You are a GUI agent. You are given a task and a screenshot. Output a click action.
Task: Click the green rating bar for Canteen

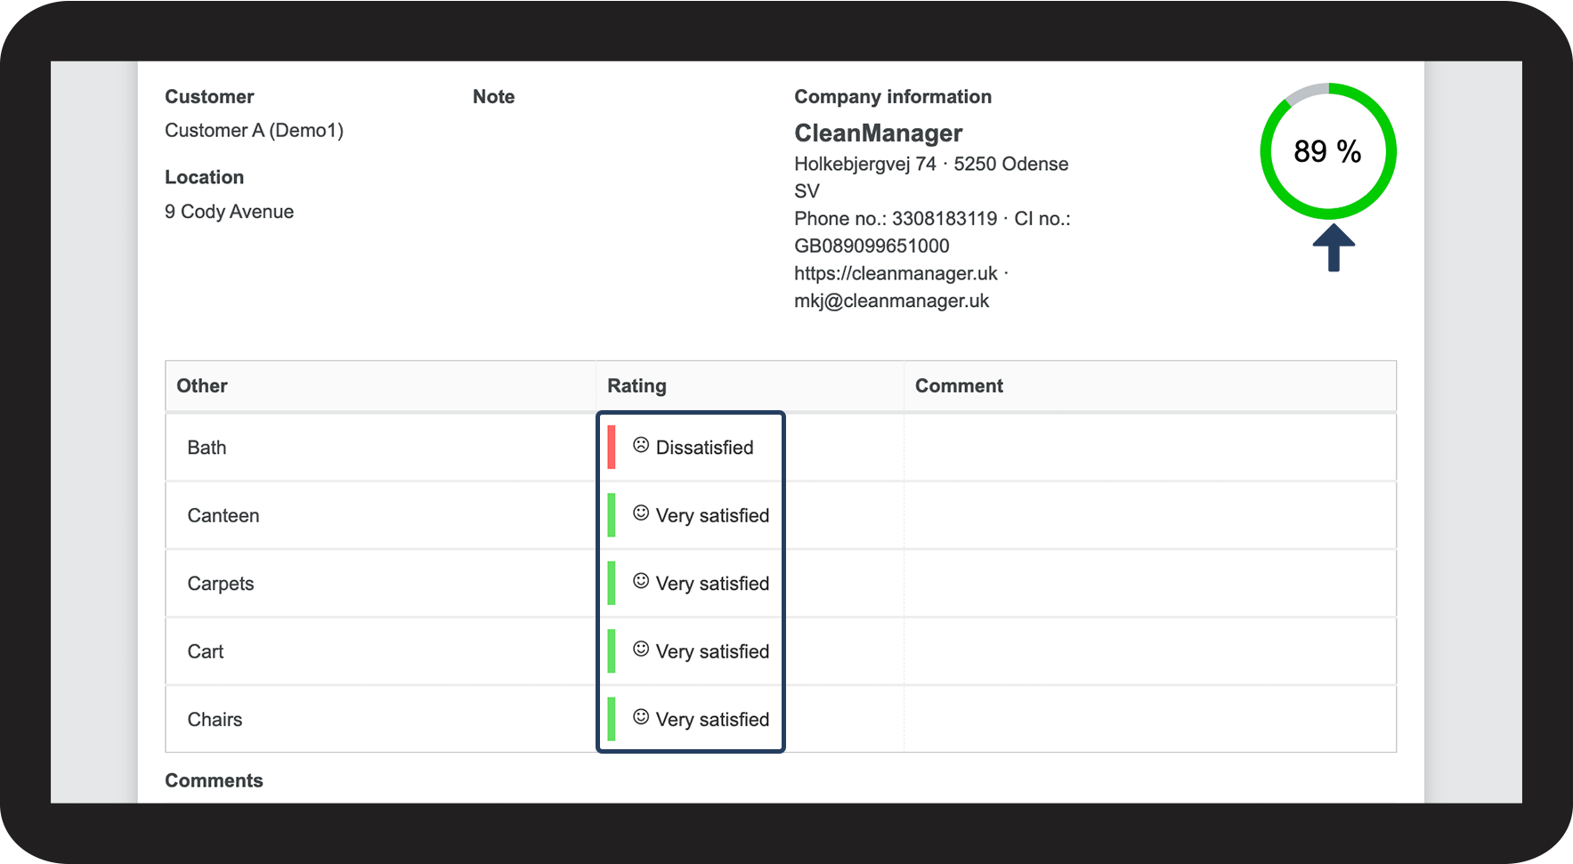pos(612,515)
